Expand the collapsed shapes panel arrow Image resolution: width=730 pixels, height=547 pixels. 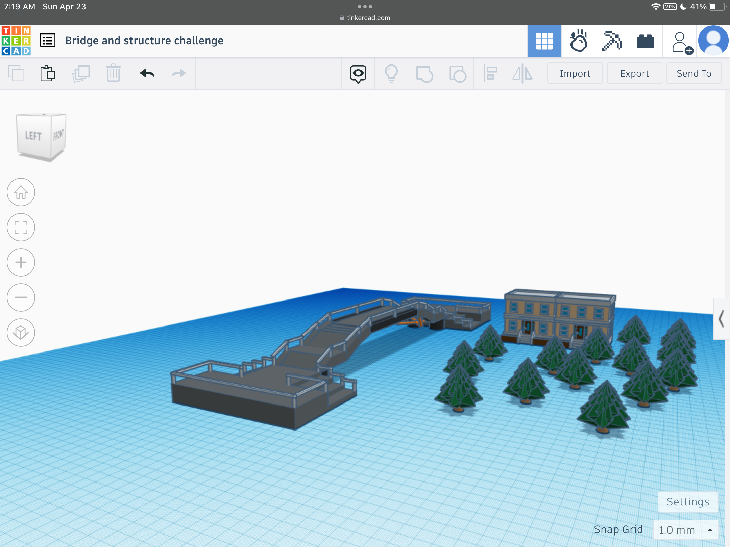pos(721,319)
